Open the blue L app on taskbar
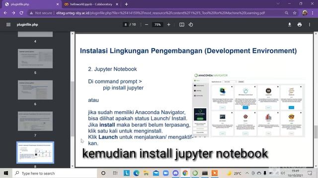This screenshot has height=178, width=318. [x=127, y=173]
